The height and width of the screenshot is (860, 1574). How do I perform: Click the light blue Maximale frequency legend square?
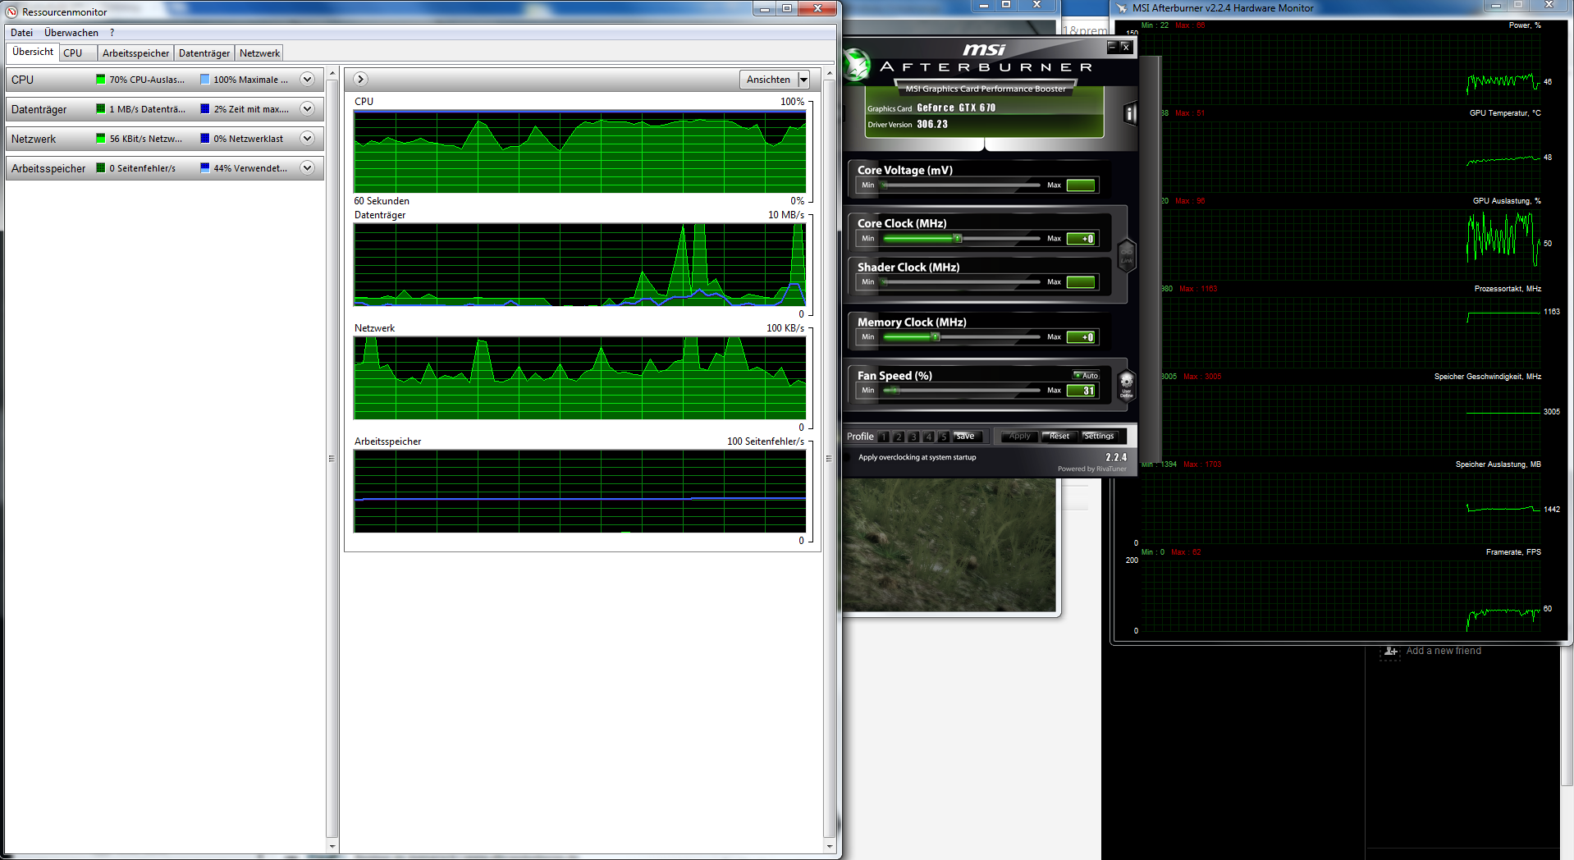click(204, 80)
